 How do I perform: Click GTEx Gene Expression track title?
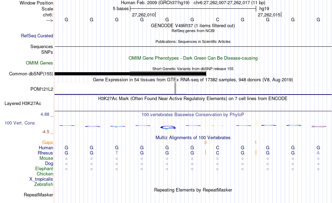click(x=193, y=80)
